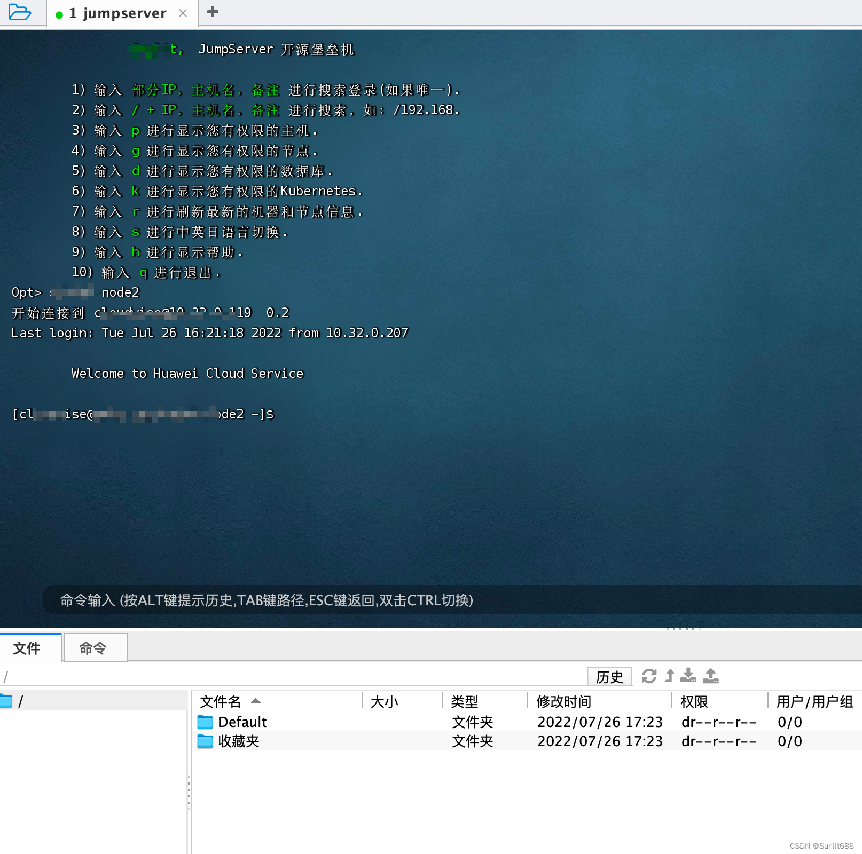
Task: Click the 收藏夹 folder icon
Action: (x=205, y=741)
